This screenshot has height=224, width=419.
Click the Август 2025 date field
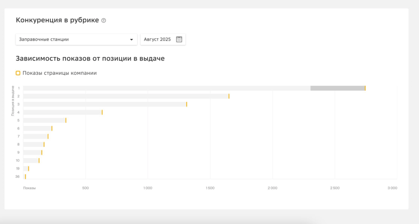click(x=163, y=40)
